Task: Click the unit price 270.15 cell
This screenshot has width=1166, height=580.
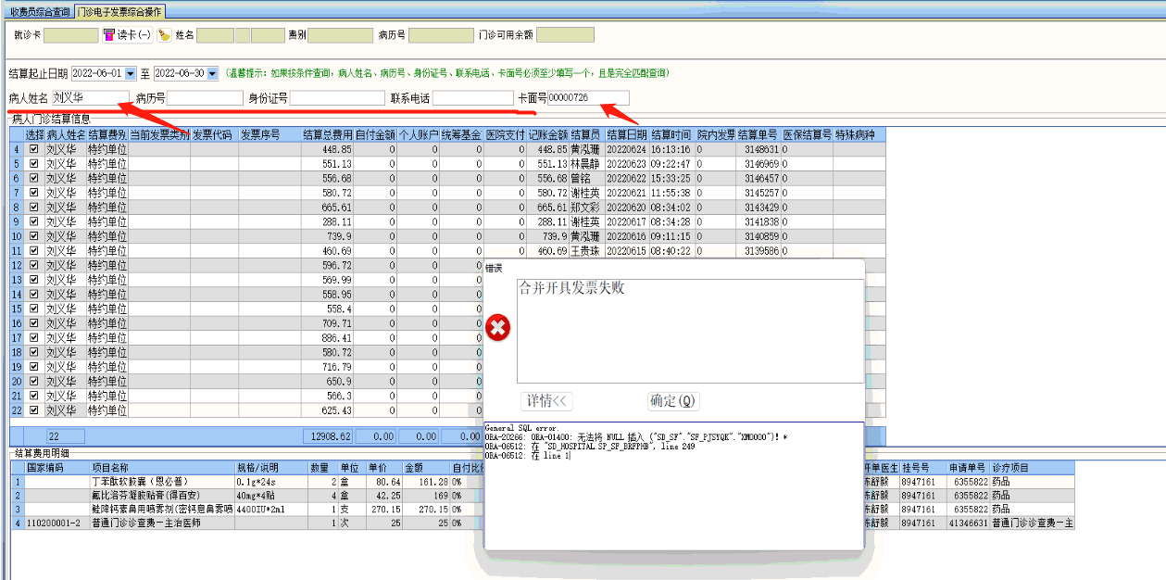Action: click(x=384, y=510)
